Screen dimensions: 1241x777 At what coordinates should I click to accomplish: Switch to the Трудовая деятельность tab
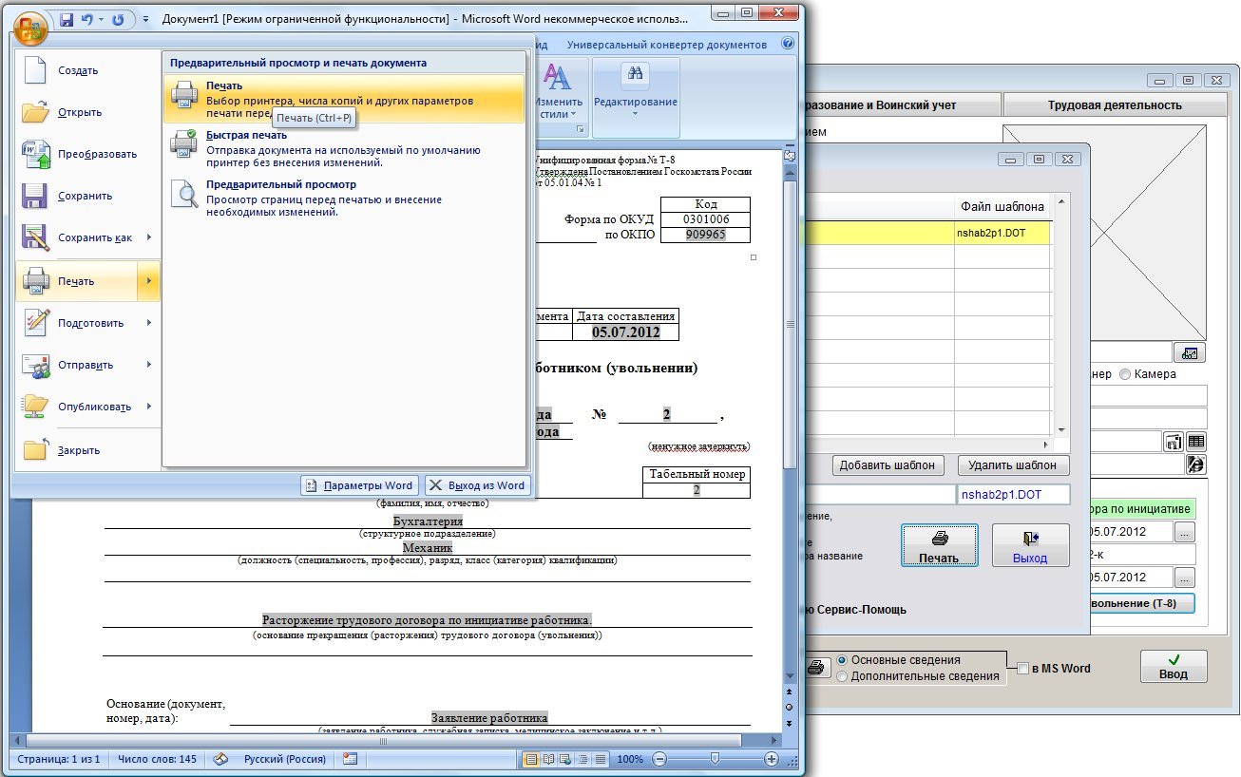pyautogui.click(x=1114, y=105)
